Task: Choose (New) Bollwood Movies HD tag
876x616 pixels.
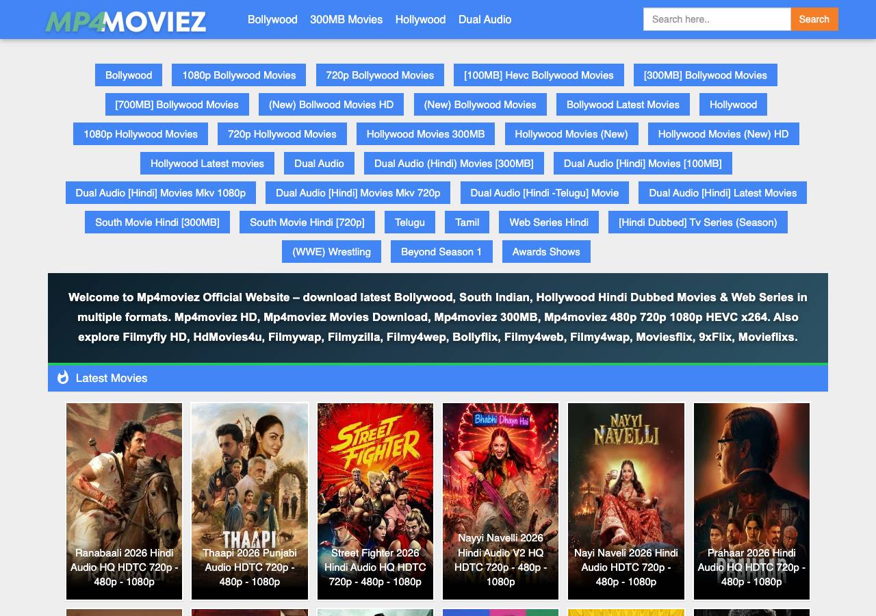Action: coord(331,105)
